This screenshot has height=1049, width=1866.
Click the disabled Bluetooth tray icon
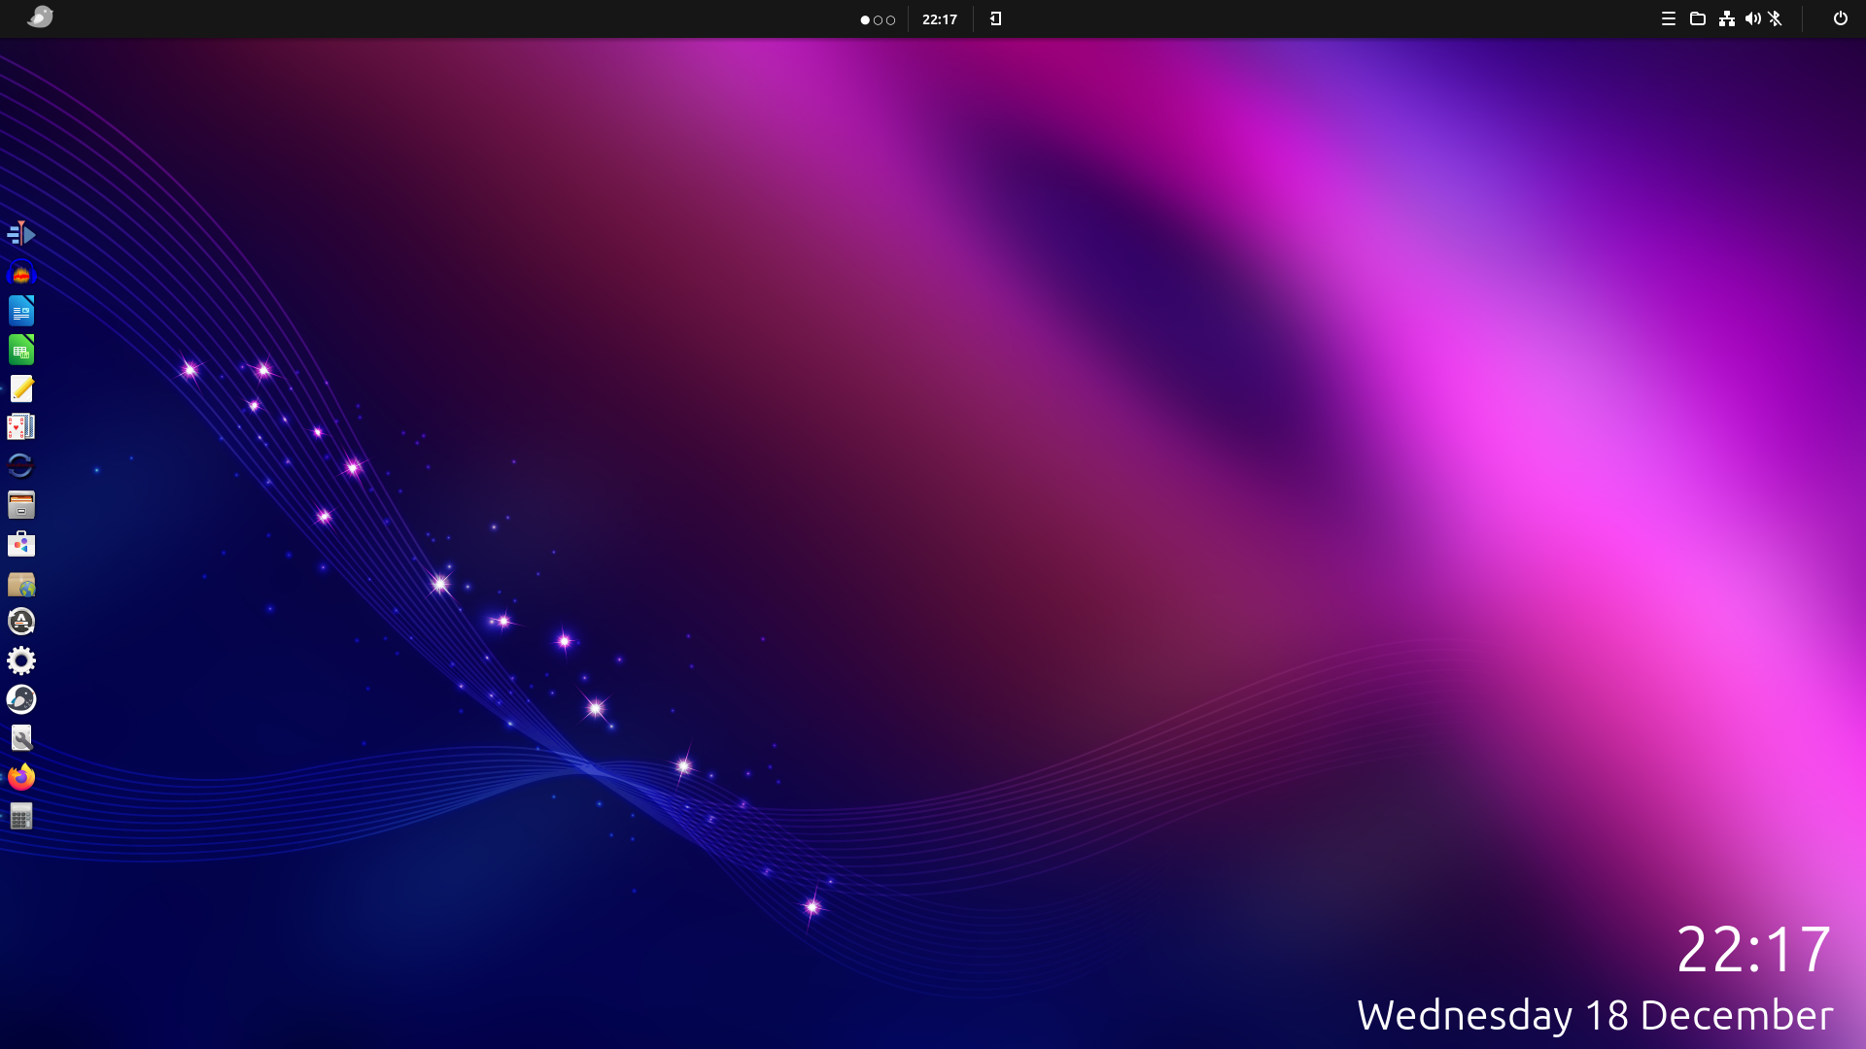[1776, 18]
